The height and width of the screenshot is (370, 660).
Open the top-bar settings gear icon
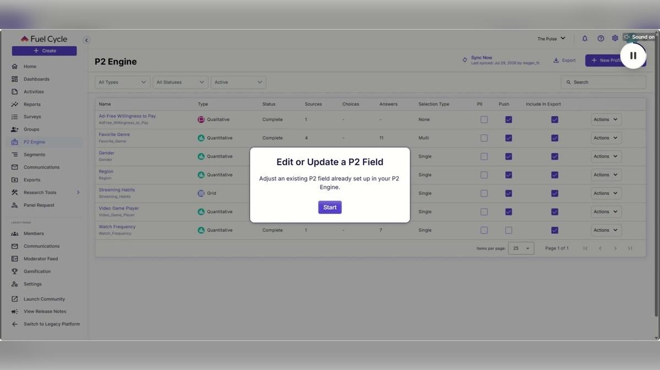[615, 38]
